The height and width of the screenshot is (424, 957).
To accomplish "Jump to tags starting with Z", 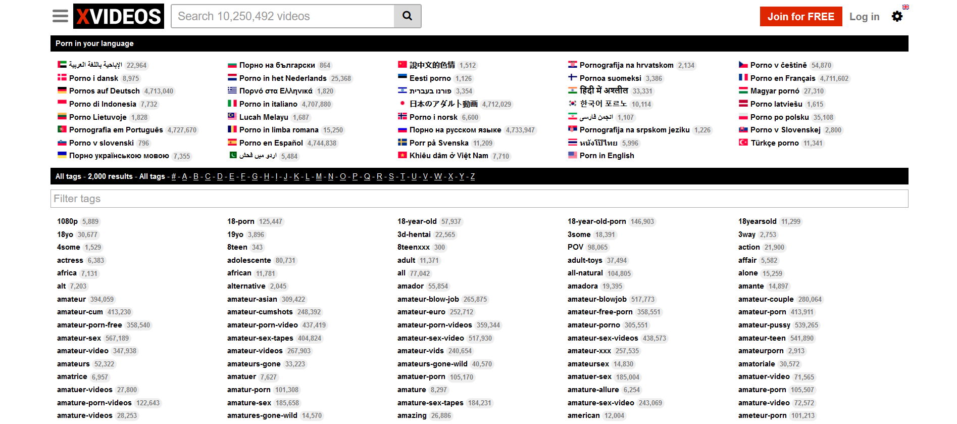I will click(x=473, y=176).
